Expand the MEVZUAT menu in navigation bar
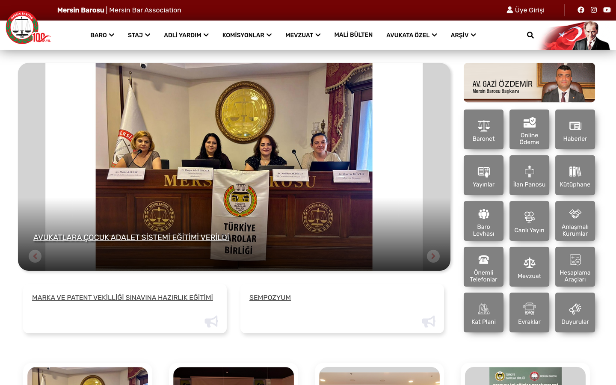616x385 pixels. [x=303, y=35]
